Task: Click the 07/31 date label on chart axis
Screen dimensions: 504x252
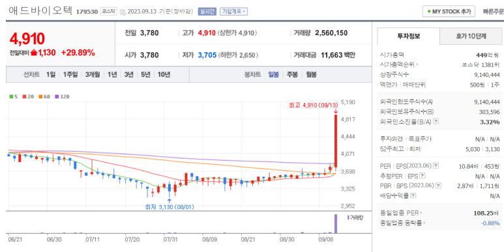Action: click(171, 239)
